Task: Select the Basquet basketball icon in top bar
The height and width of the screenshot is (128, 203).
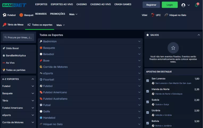Action: click(21, 15)
